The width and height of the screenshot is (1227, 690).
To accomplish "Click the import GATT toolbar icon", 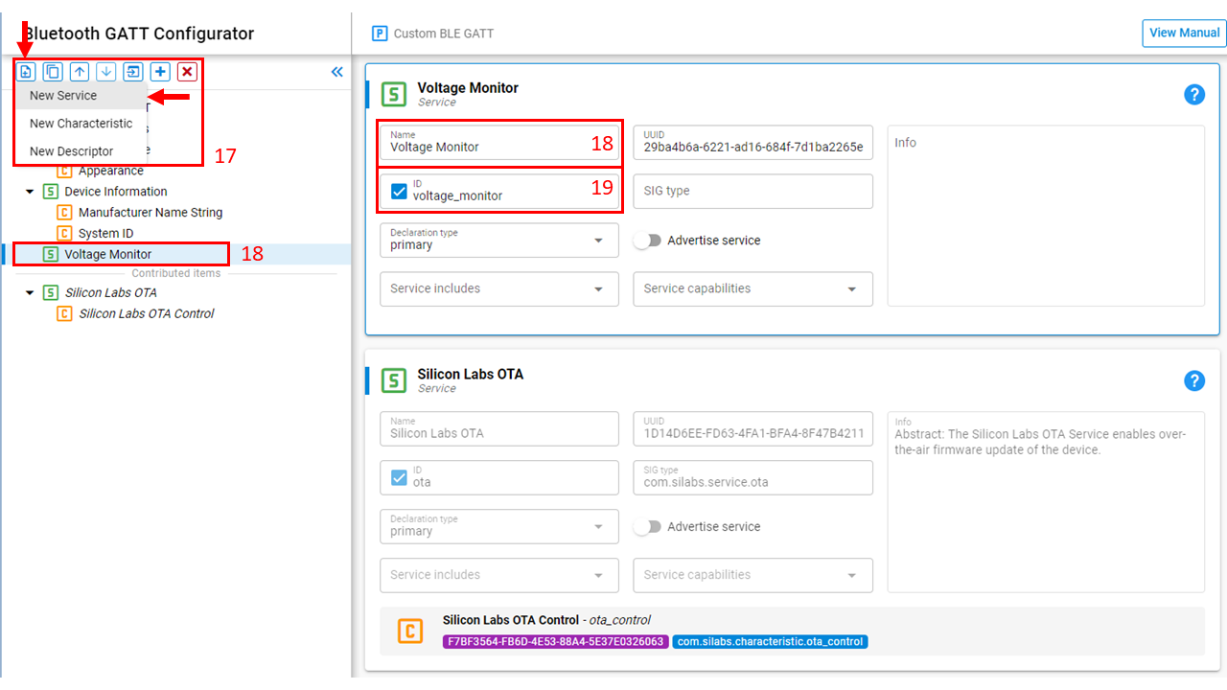I will coord(133,72).
